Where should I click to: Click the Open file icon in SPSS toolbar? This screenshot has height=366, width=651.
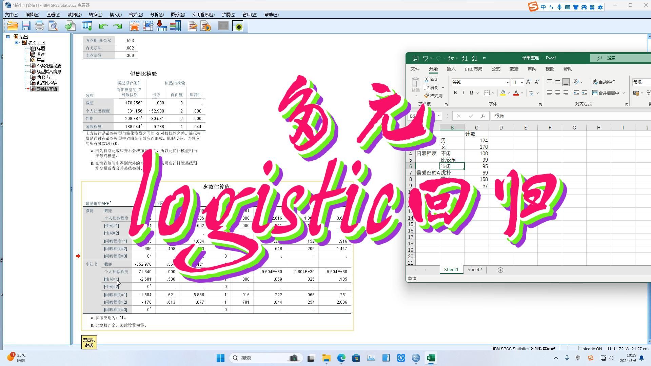pyautogui.click(x=12, y=26)
